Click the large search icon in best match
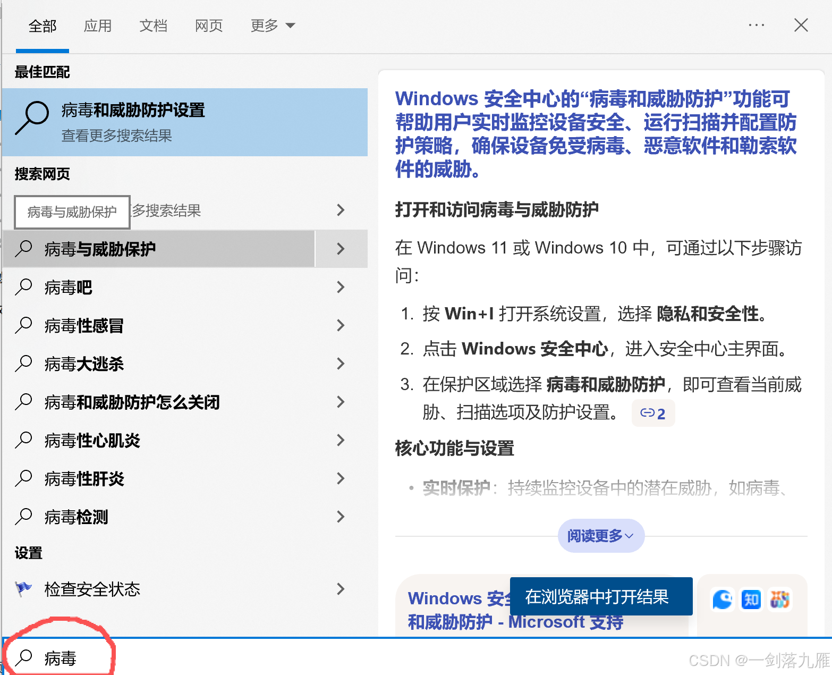Viewport: 832px width, 675px height. pos(31,119)
